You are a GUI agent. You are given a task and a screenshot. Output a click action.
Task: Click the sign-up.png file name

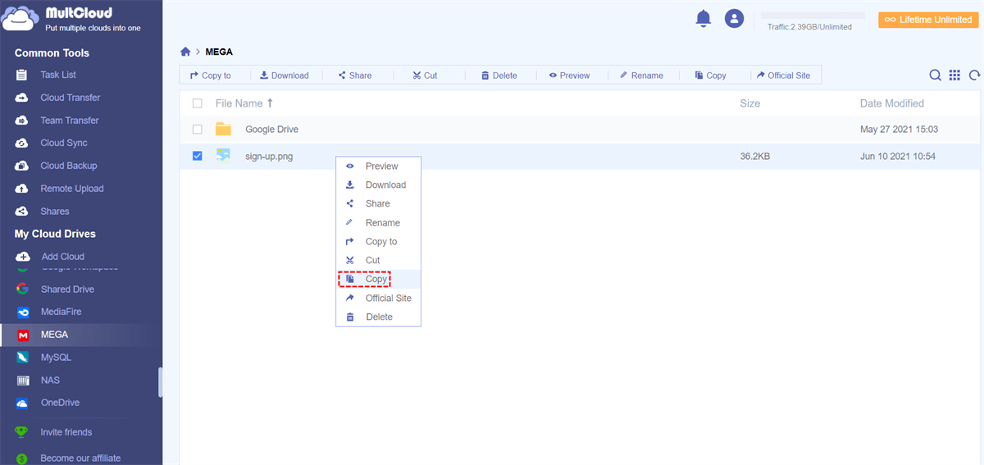point(269,156)
